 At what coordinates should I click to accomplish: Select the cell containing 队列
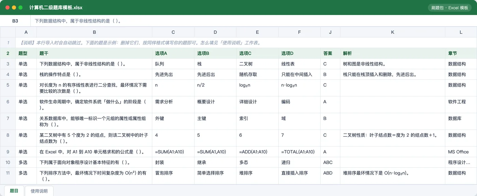173,64
